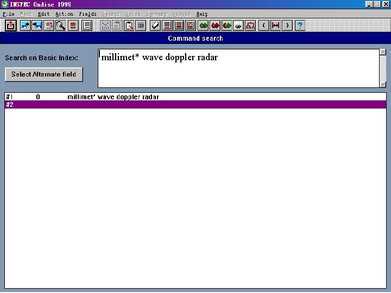Screen dimensions: 391x293
Task: Click the red range span icon
Action: pyautogui.click(x=275, y=26)
